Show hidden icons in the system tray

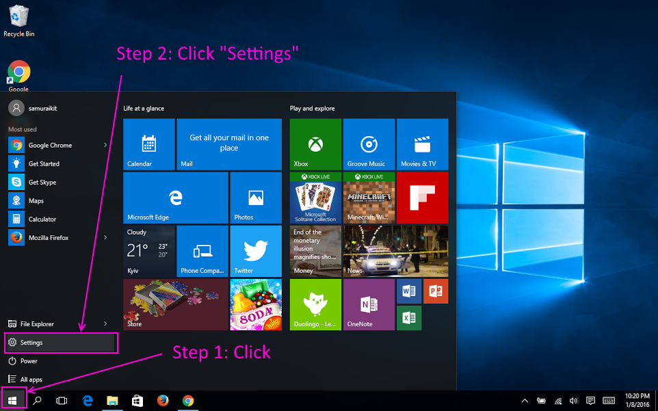(524, 400)
